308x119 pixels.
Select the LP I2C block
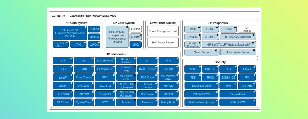pyautogui.click(x=210, y=29)
